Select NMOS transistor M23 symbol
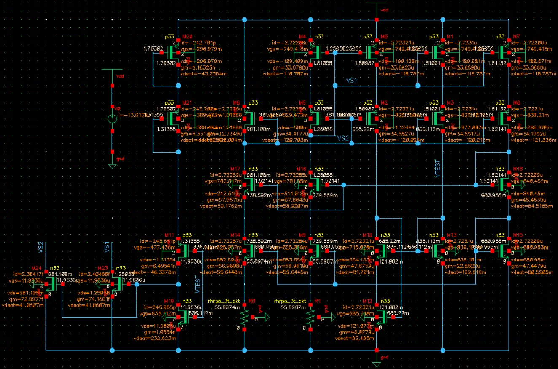Viewport: 558px width, 369px height. [118, 284]
